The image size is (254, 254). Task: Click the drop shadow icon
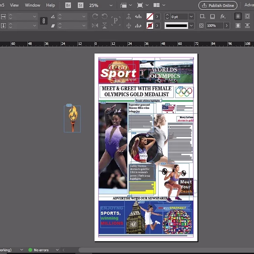tap(212, 17)
